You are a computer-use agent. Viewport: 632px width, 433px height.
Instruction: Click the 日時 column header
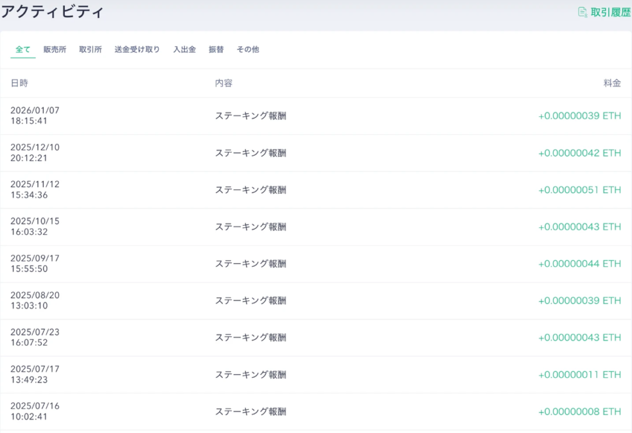point(19,83)
